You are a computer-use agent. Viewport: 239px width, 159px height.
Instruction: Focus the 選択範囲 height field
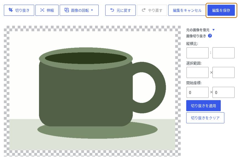pos(224,72)
